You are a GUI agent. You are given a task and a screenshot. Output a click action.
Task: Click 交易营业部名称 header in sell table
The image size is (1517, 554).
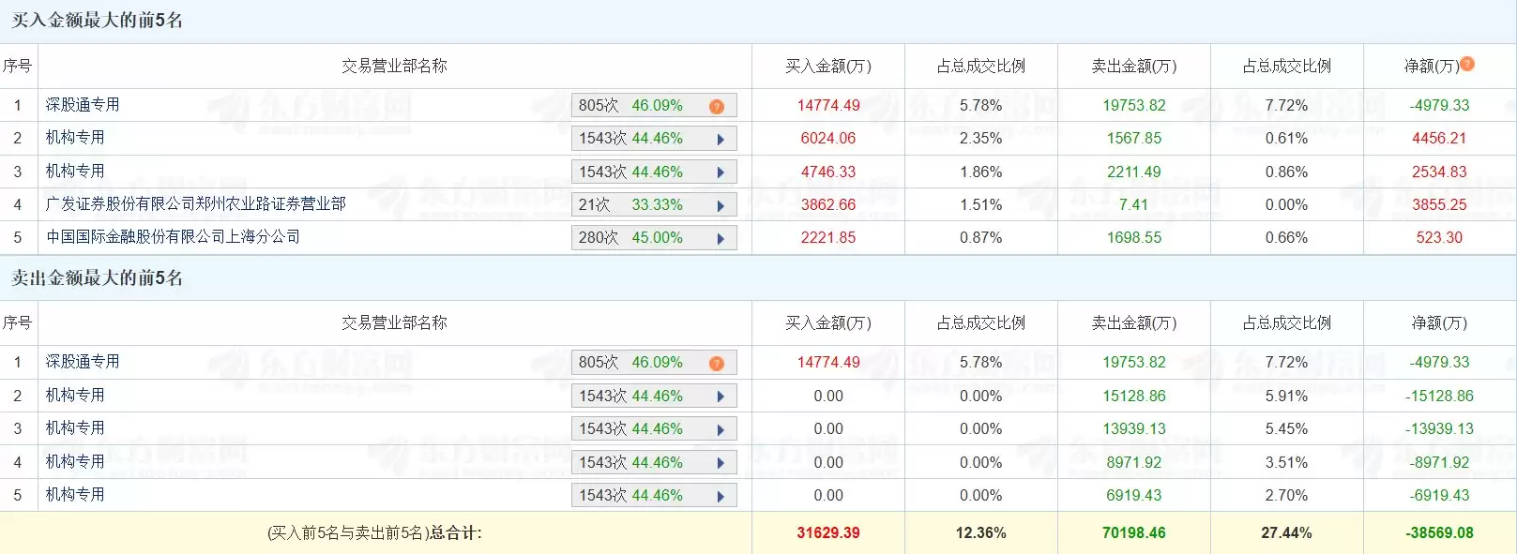pyautogui.click(x=394, y=322)
